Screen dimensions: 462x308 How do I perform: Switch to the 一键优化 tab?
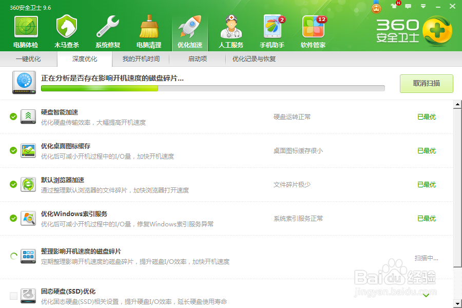pyautogui.click(x=28, y=59)
